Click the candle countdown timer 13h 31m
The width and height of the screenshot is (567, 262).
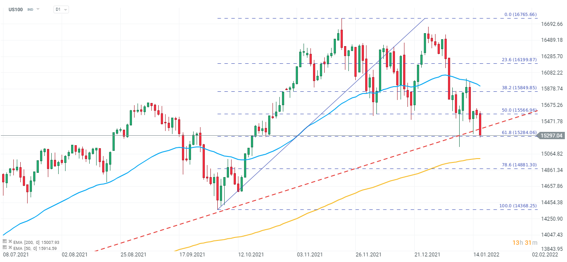pyautogui.click(x=524, y=243)
